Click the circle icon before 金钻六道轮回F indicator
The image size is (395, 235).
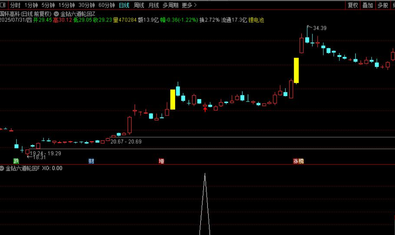(x=2, y=169)
